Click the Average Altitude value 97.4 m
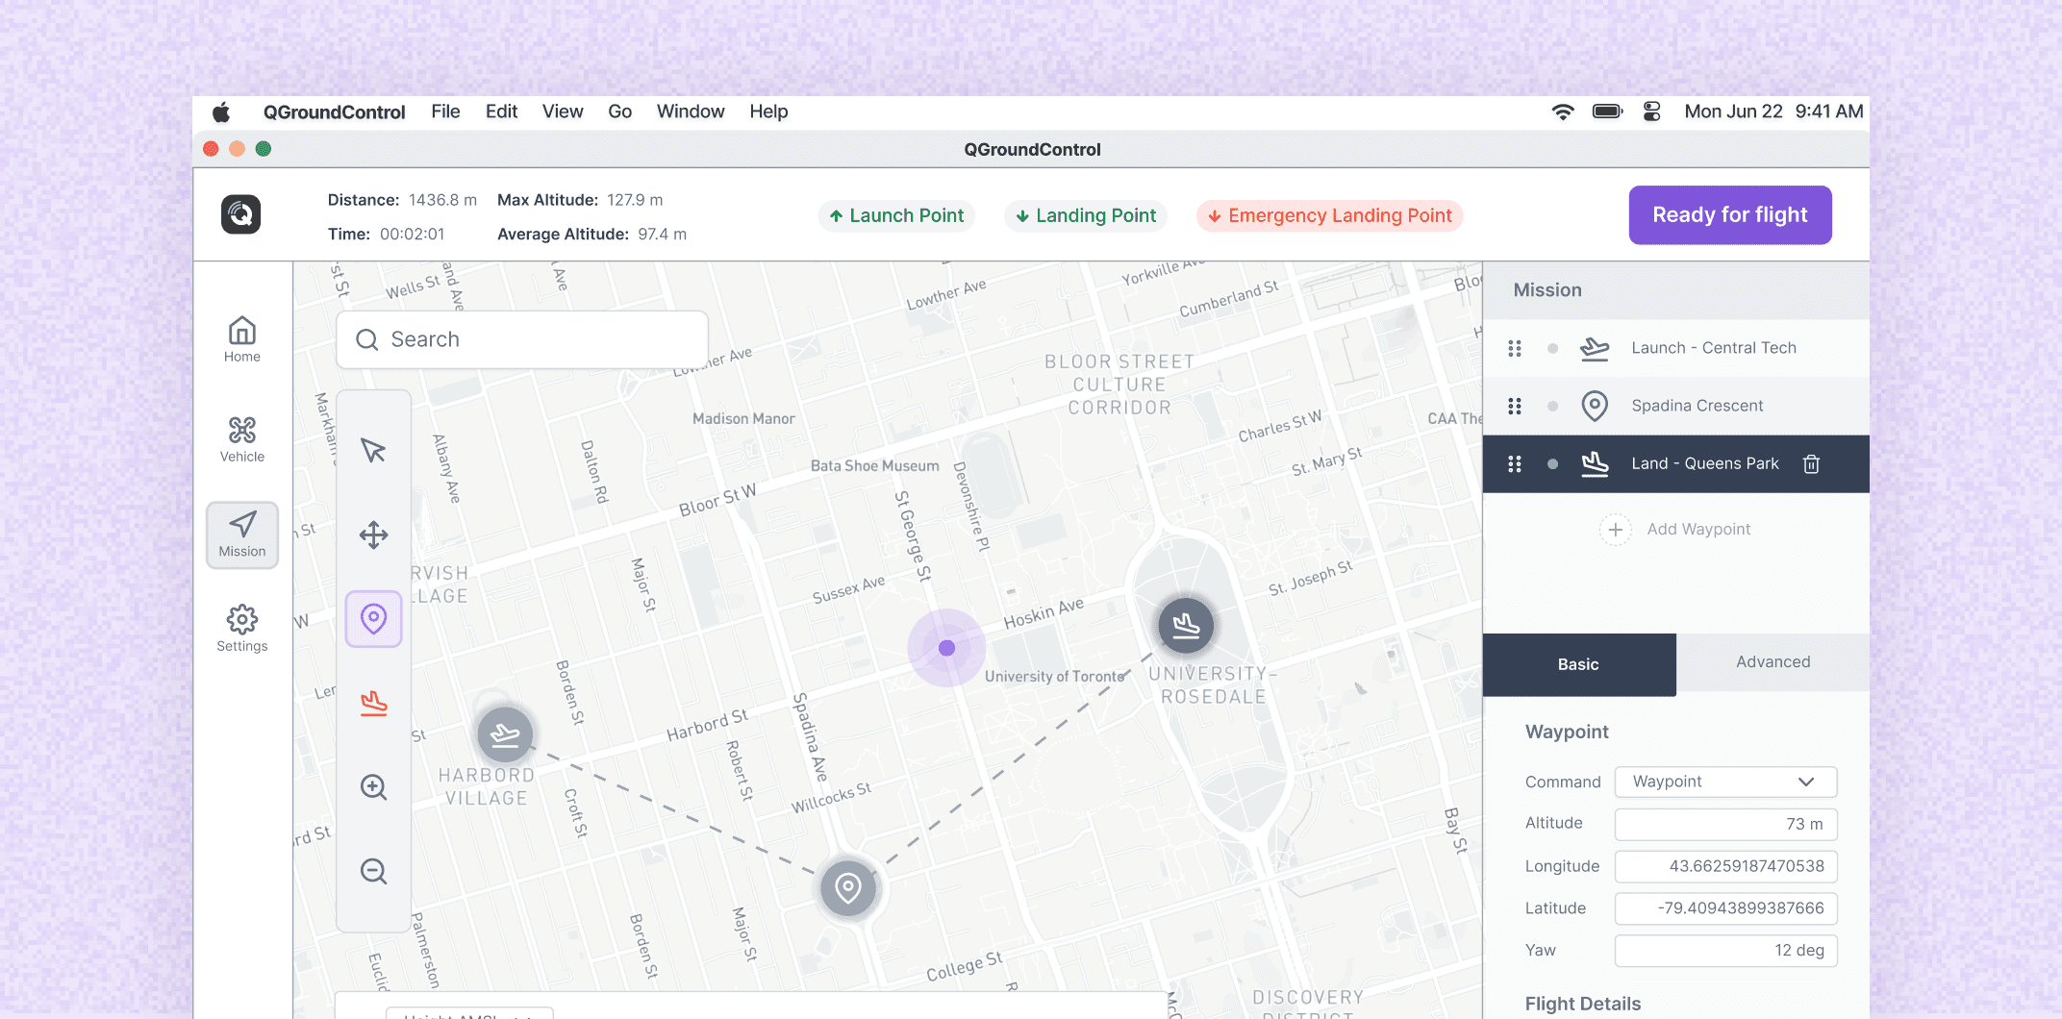 pyautogui.click(x=662, y=234)
